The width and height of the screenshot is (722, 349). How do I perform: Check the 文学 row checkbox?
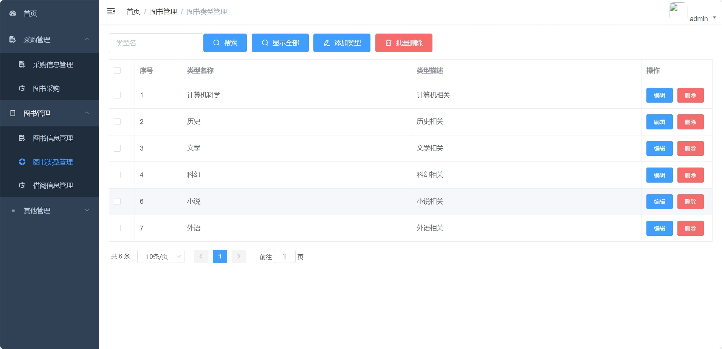[117, 148]
